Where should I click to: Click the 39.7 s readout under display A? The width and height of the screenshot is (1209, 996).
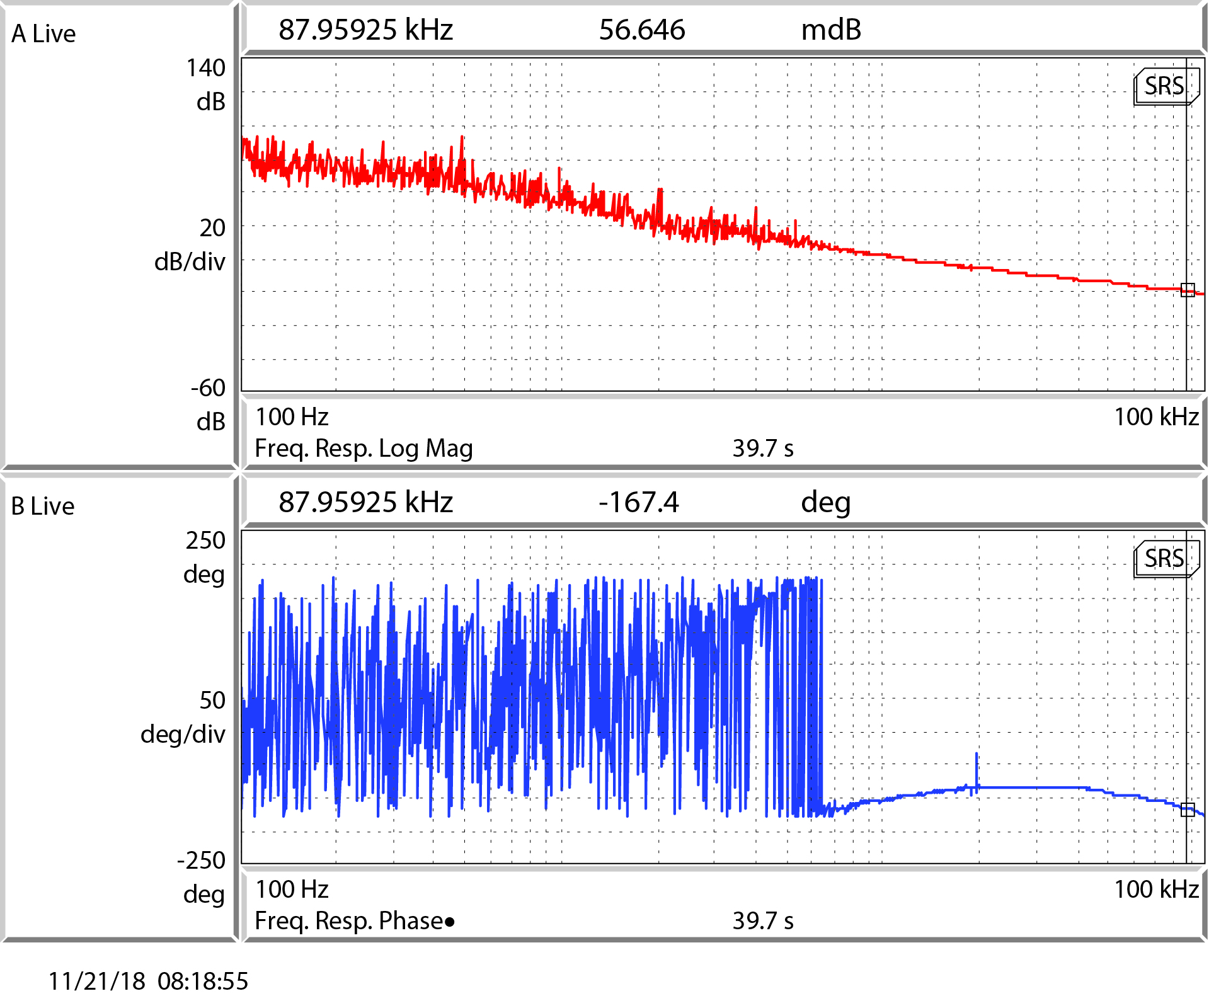[763, 449]
